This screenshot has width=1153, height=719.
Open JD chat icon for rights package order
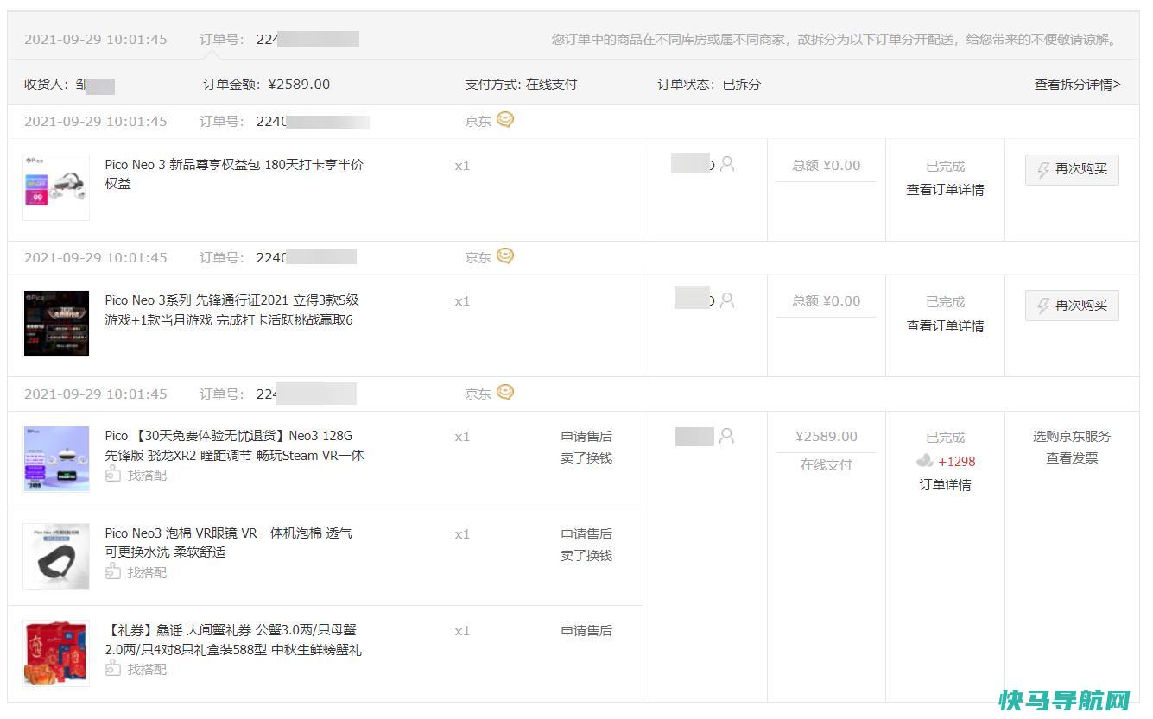(505, 120)
